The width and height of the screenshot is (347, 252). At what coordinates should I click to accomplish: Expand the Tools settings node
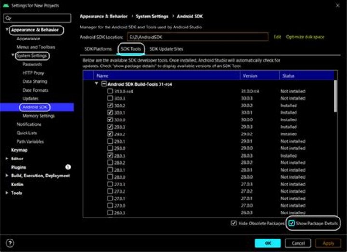coord(7,193)
